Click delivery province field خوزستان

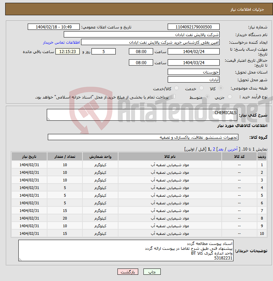point(194,72)
